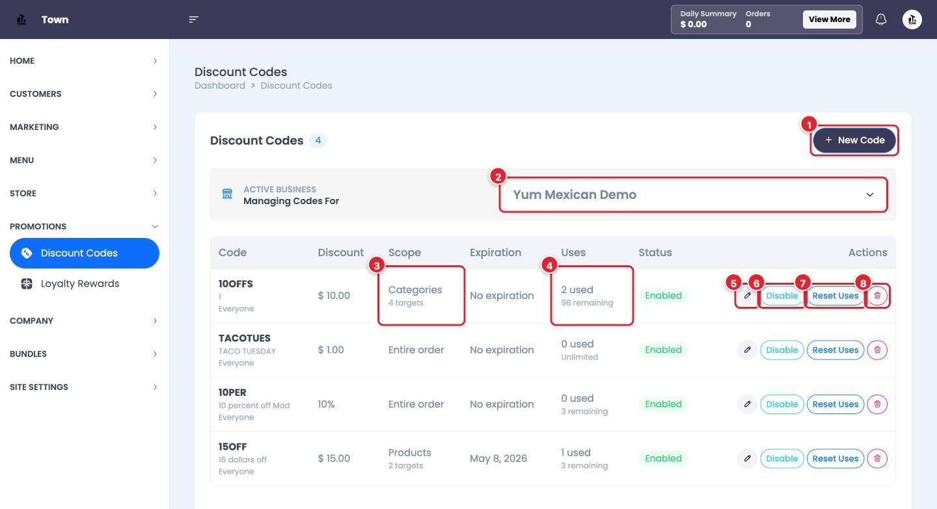
Task: Click the notification bell icon
Action: point(881,20)
